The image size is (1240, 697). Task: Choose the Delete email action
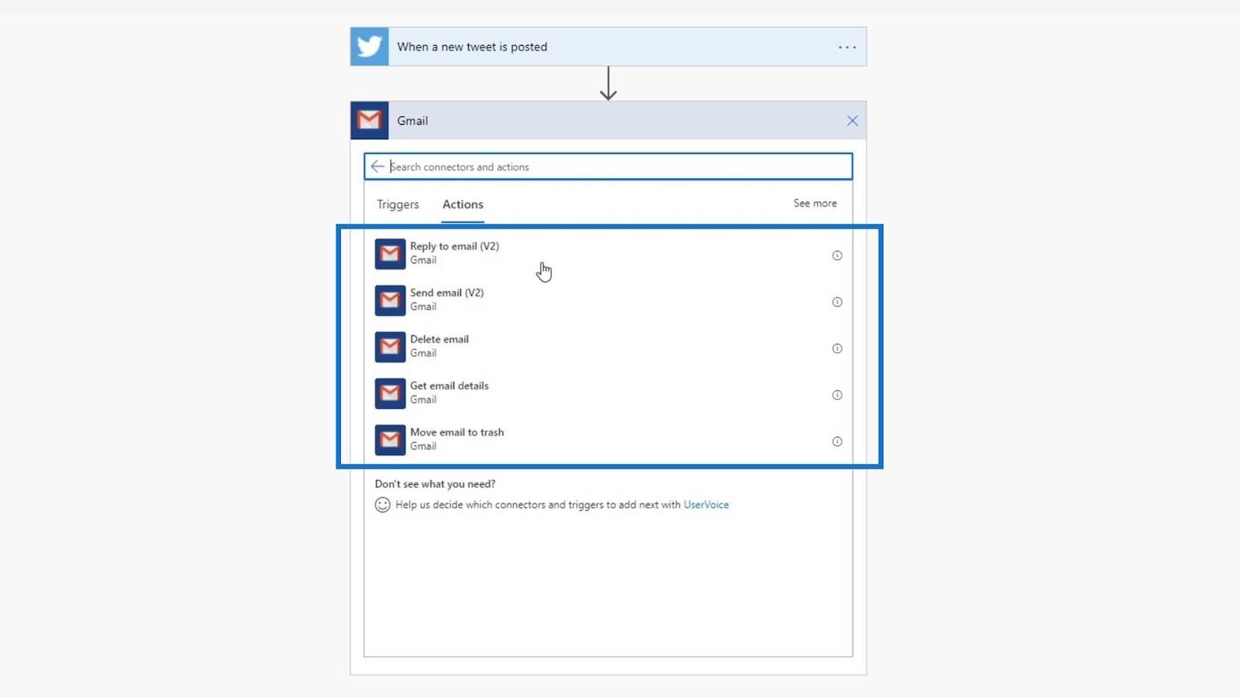(x=608, y=346)
